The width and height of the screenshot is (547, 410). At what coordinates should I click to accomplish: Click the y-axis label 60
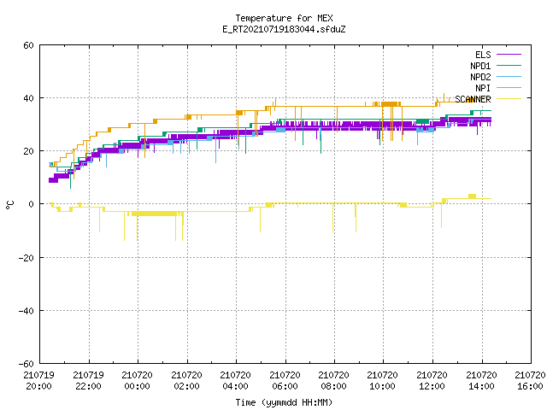click(x=28, y=45)
